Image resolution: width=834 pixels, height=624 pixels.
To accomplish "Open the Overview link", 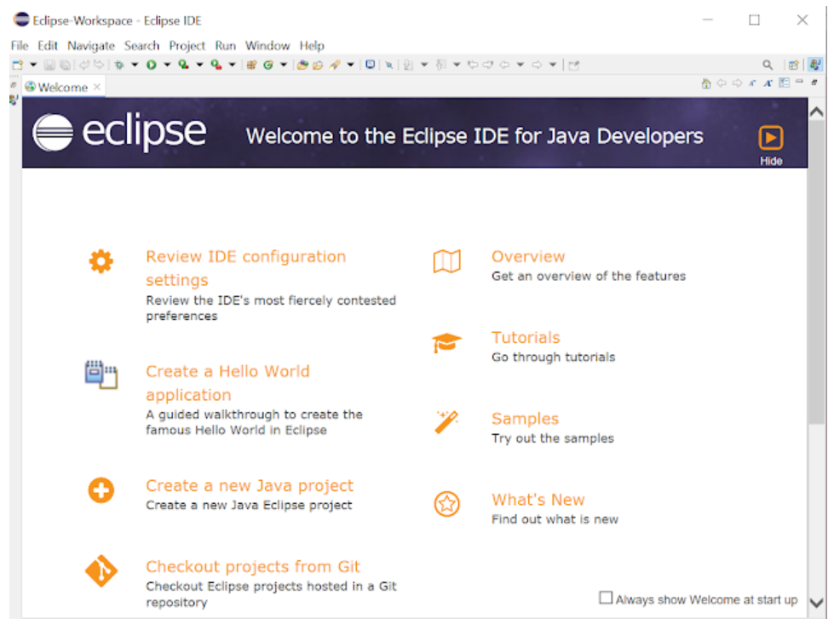I will click(528, 257).
